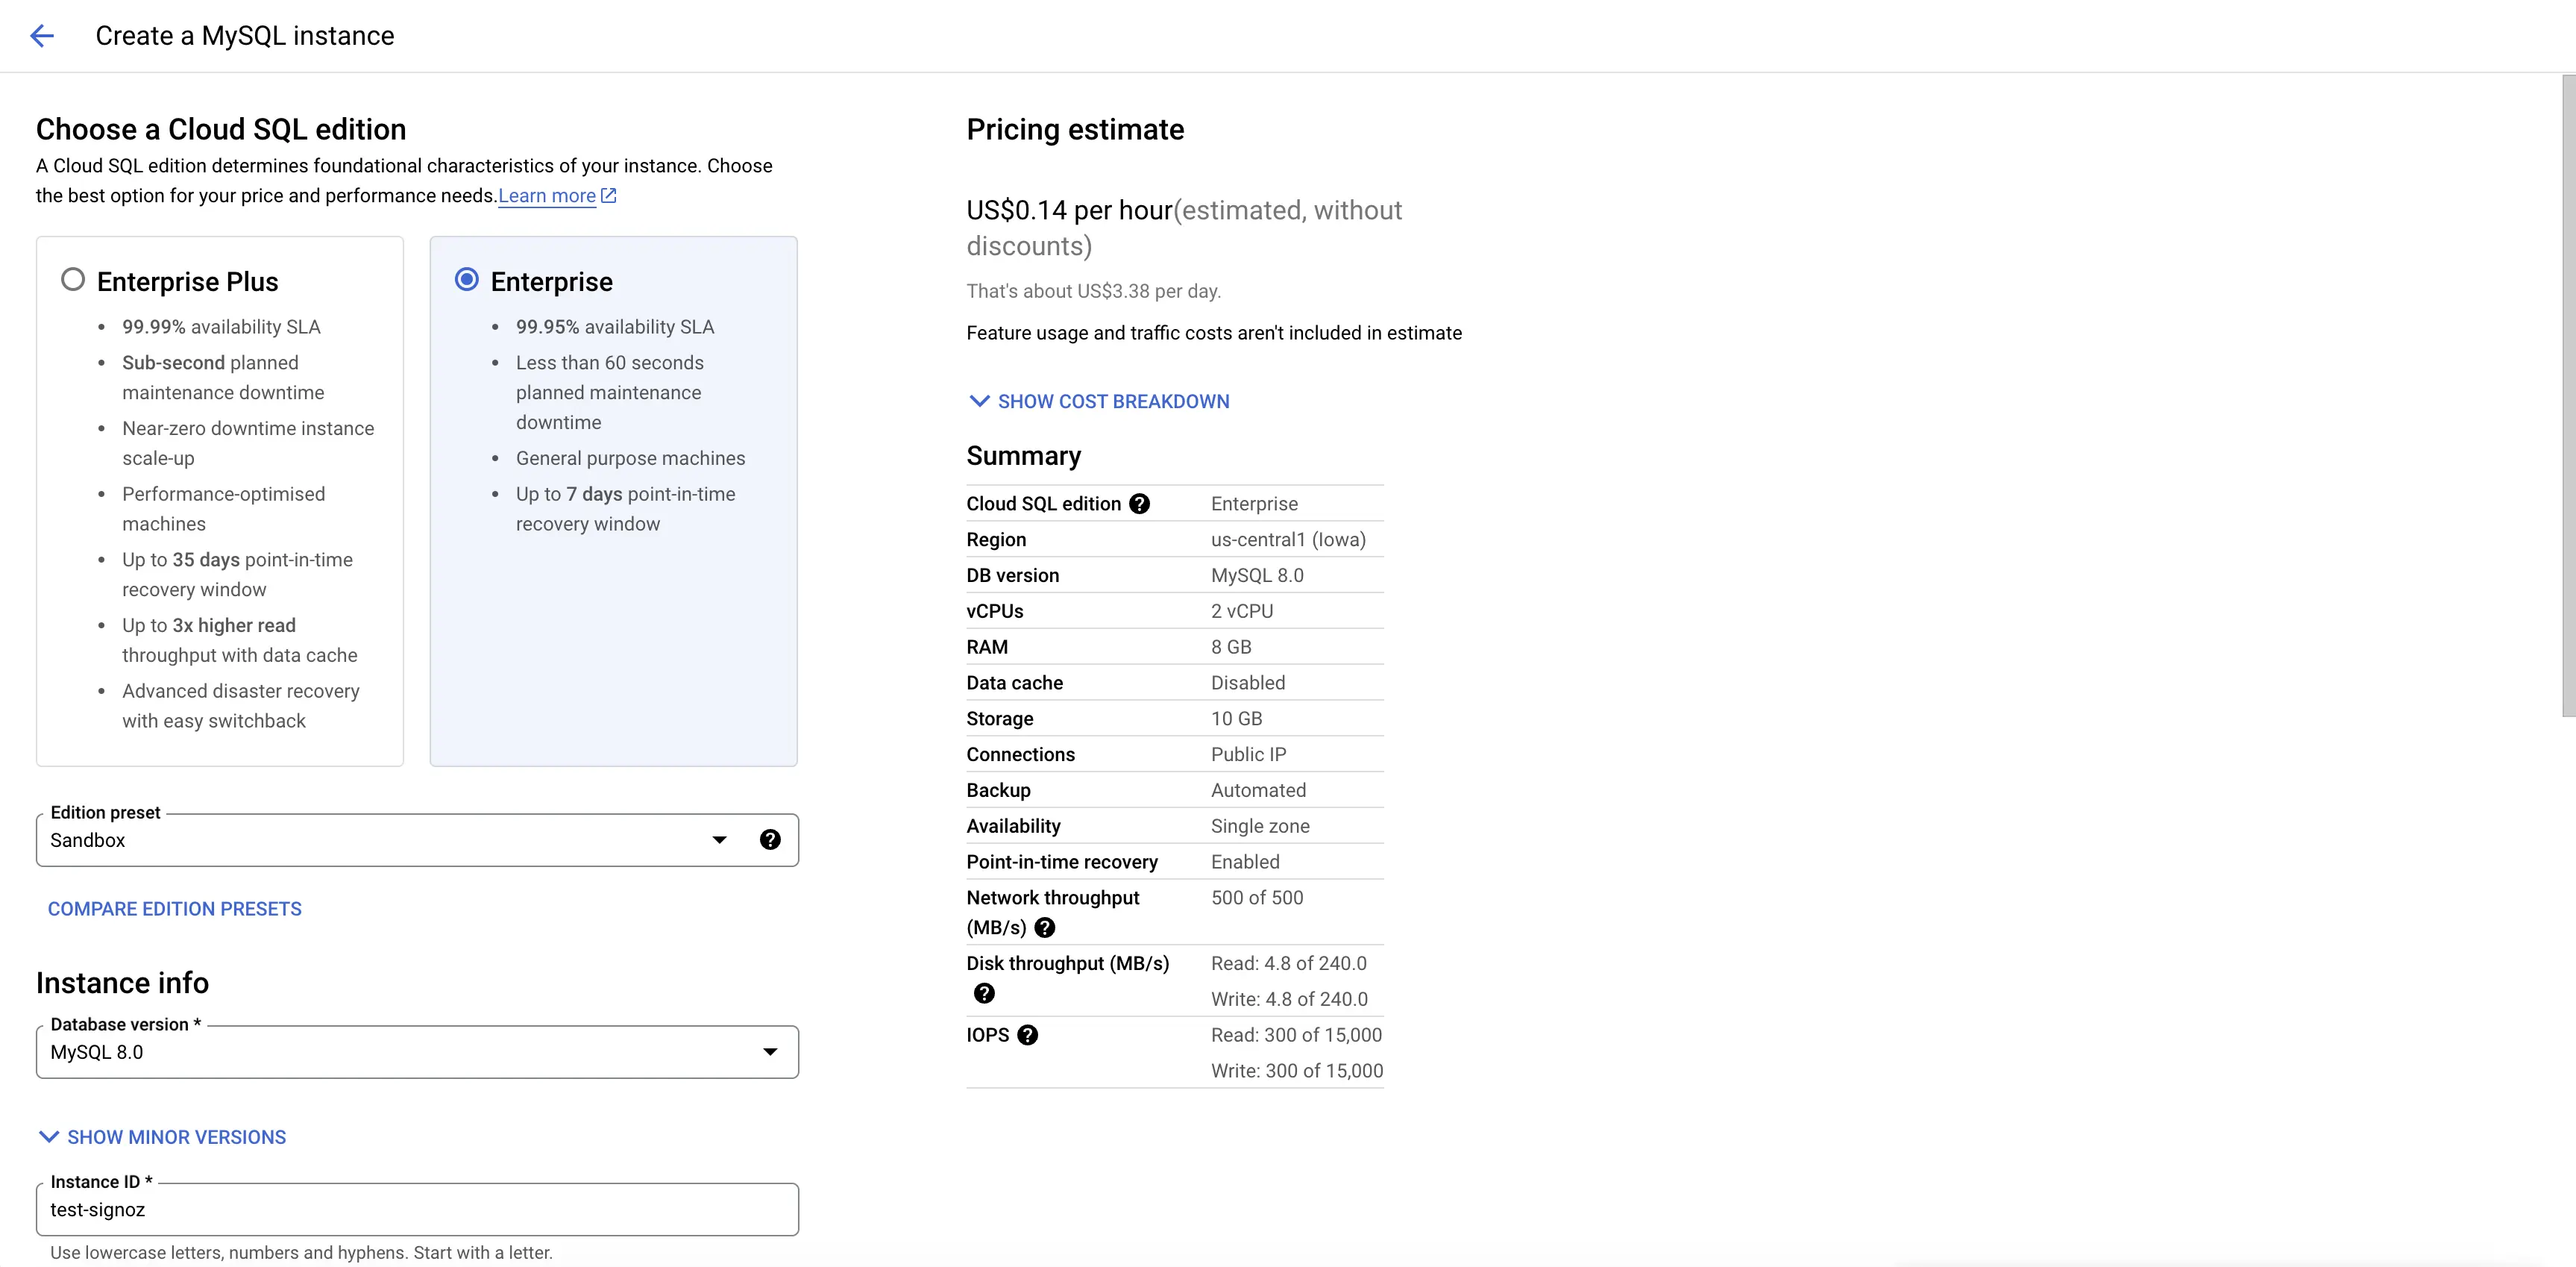
Task: Select the Enterprise Plus edition radio button
Action: tap(73, 279)
